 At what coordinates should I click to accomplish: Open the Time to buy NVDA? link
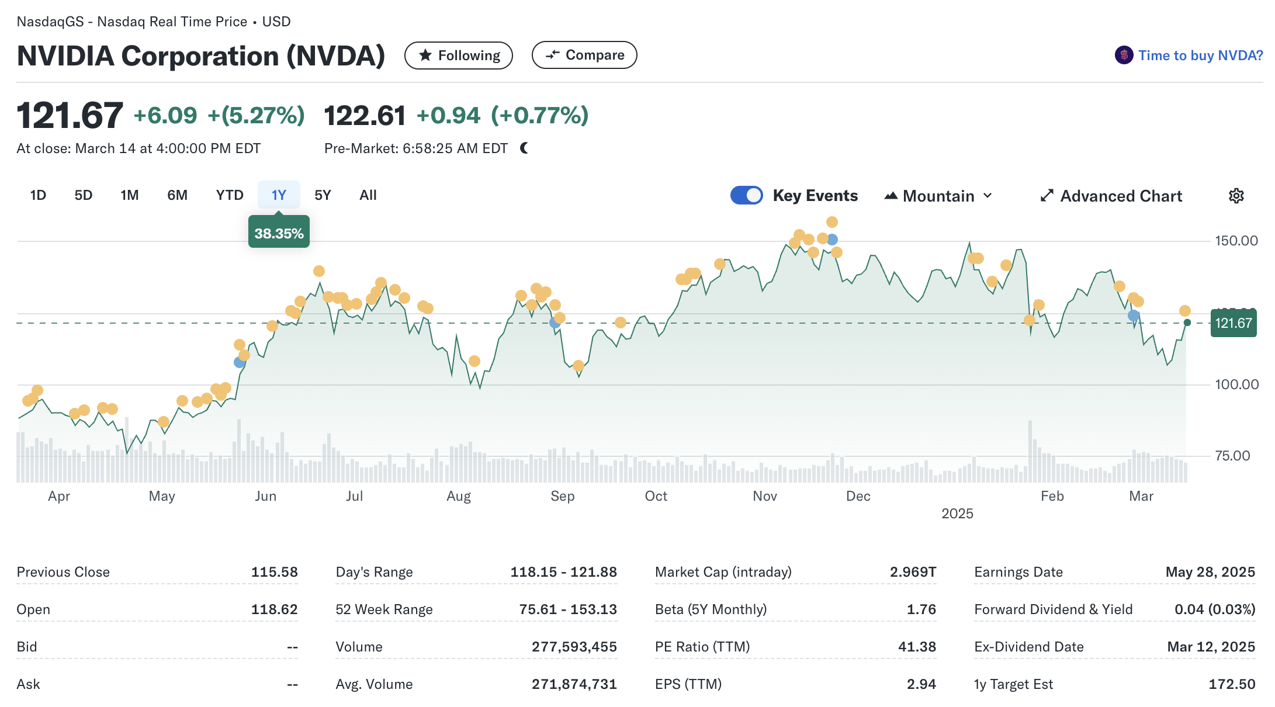(x=1200, y=56)
